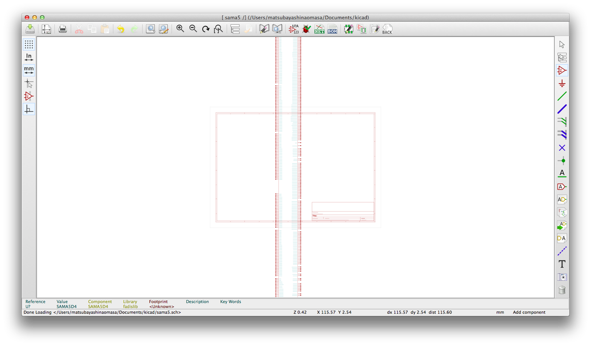Select Place net label tool
The image size is (591, 346).
pyautogui.click(x=562, y=173)
